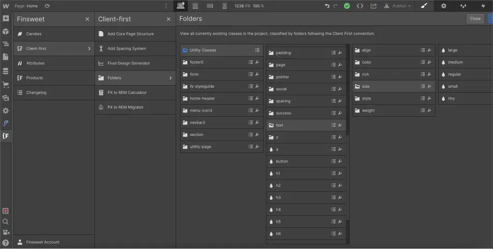Expand the Folders menu item
Viewport: 493px width, 249px height.
[135, 78]
